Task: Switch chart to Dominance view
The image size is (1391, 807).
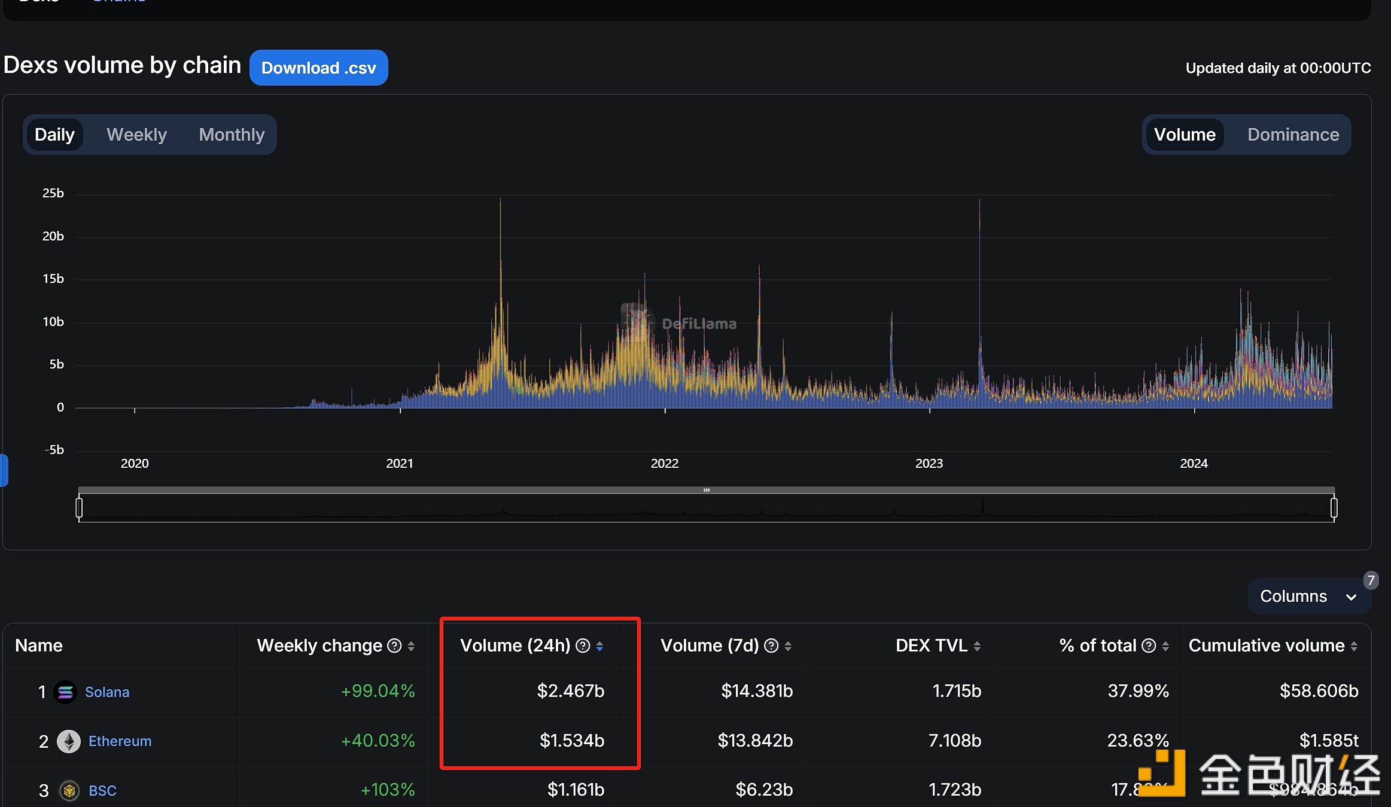Action: click(x=1293, y=135)
